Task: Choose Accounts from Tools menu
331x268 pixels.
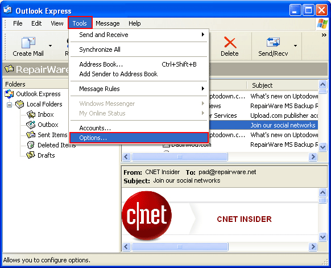Action: [x=139, y=128]
